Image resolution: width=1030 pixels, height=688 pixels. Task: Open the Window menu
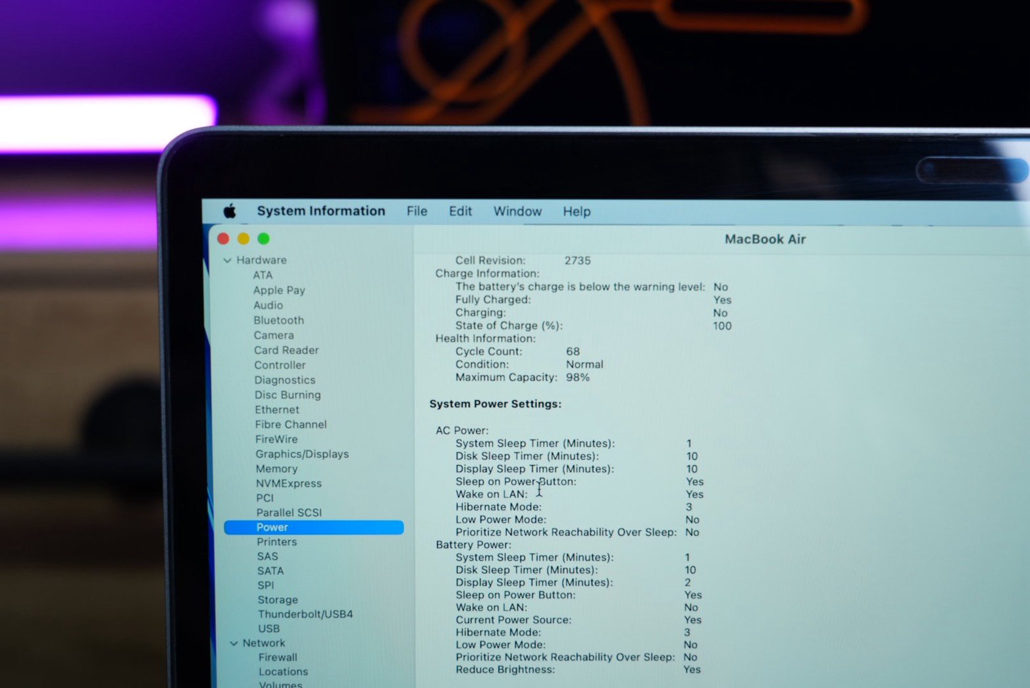coord(517,211)
